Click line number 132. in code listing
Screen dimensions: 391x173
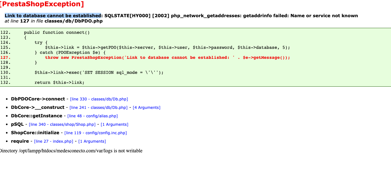click(x=5, y=83)
